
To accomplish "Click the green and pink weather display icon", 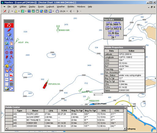I will [33, 11].
